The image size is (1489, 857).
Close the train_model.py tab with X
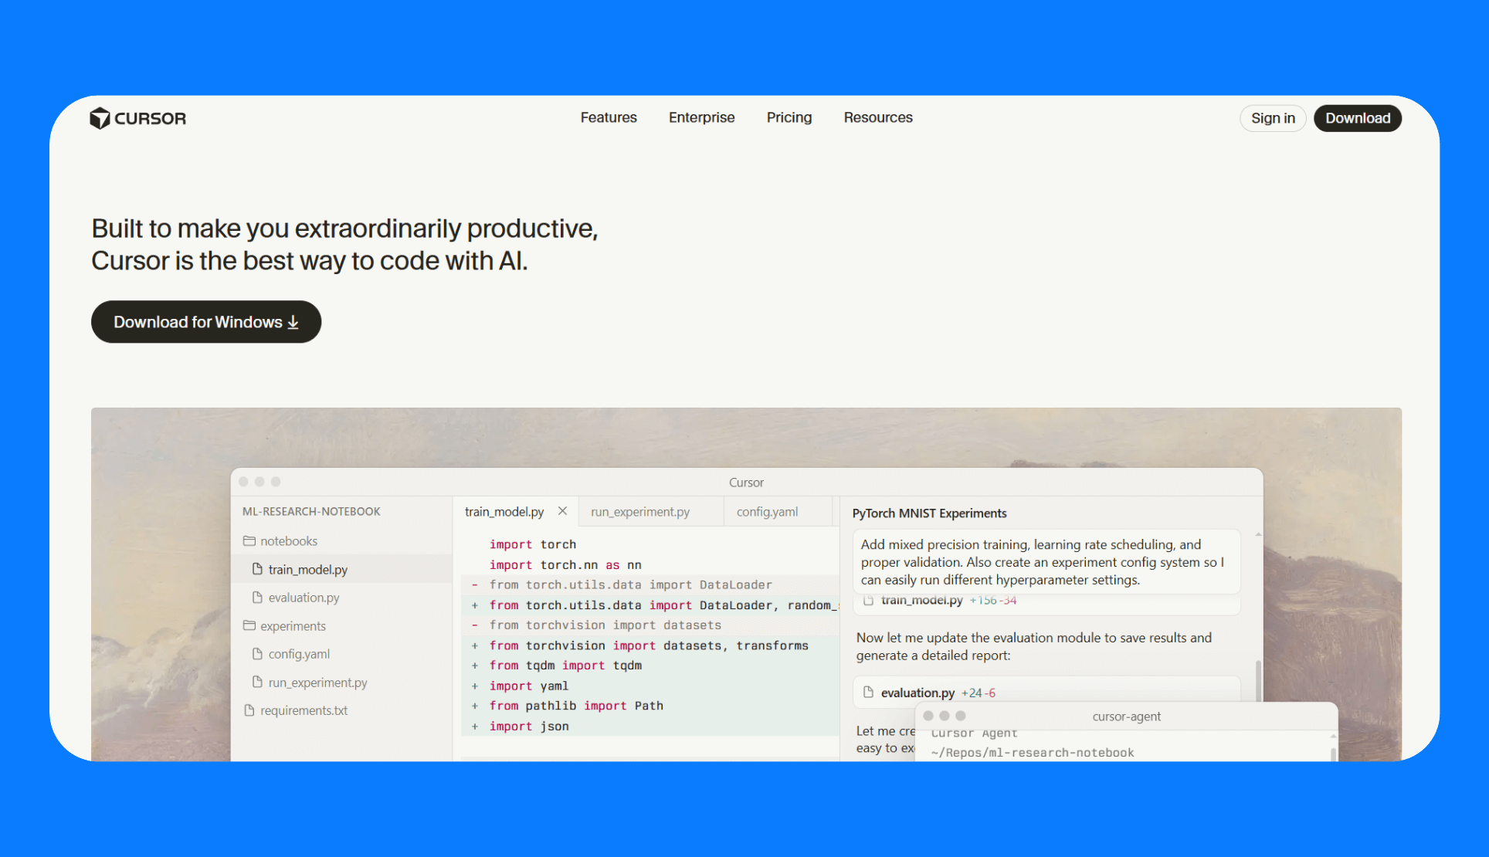click(x=562, y=511)
